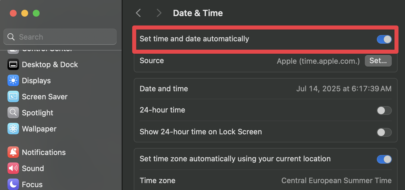Open the Sound speaker icon
The width and height of the screenshot is (405, 190).
(13, 168)
